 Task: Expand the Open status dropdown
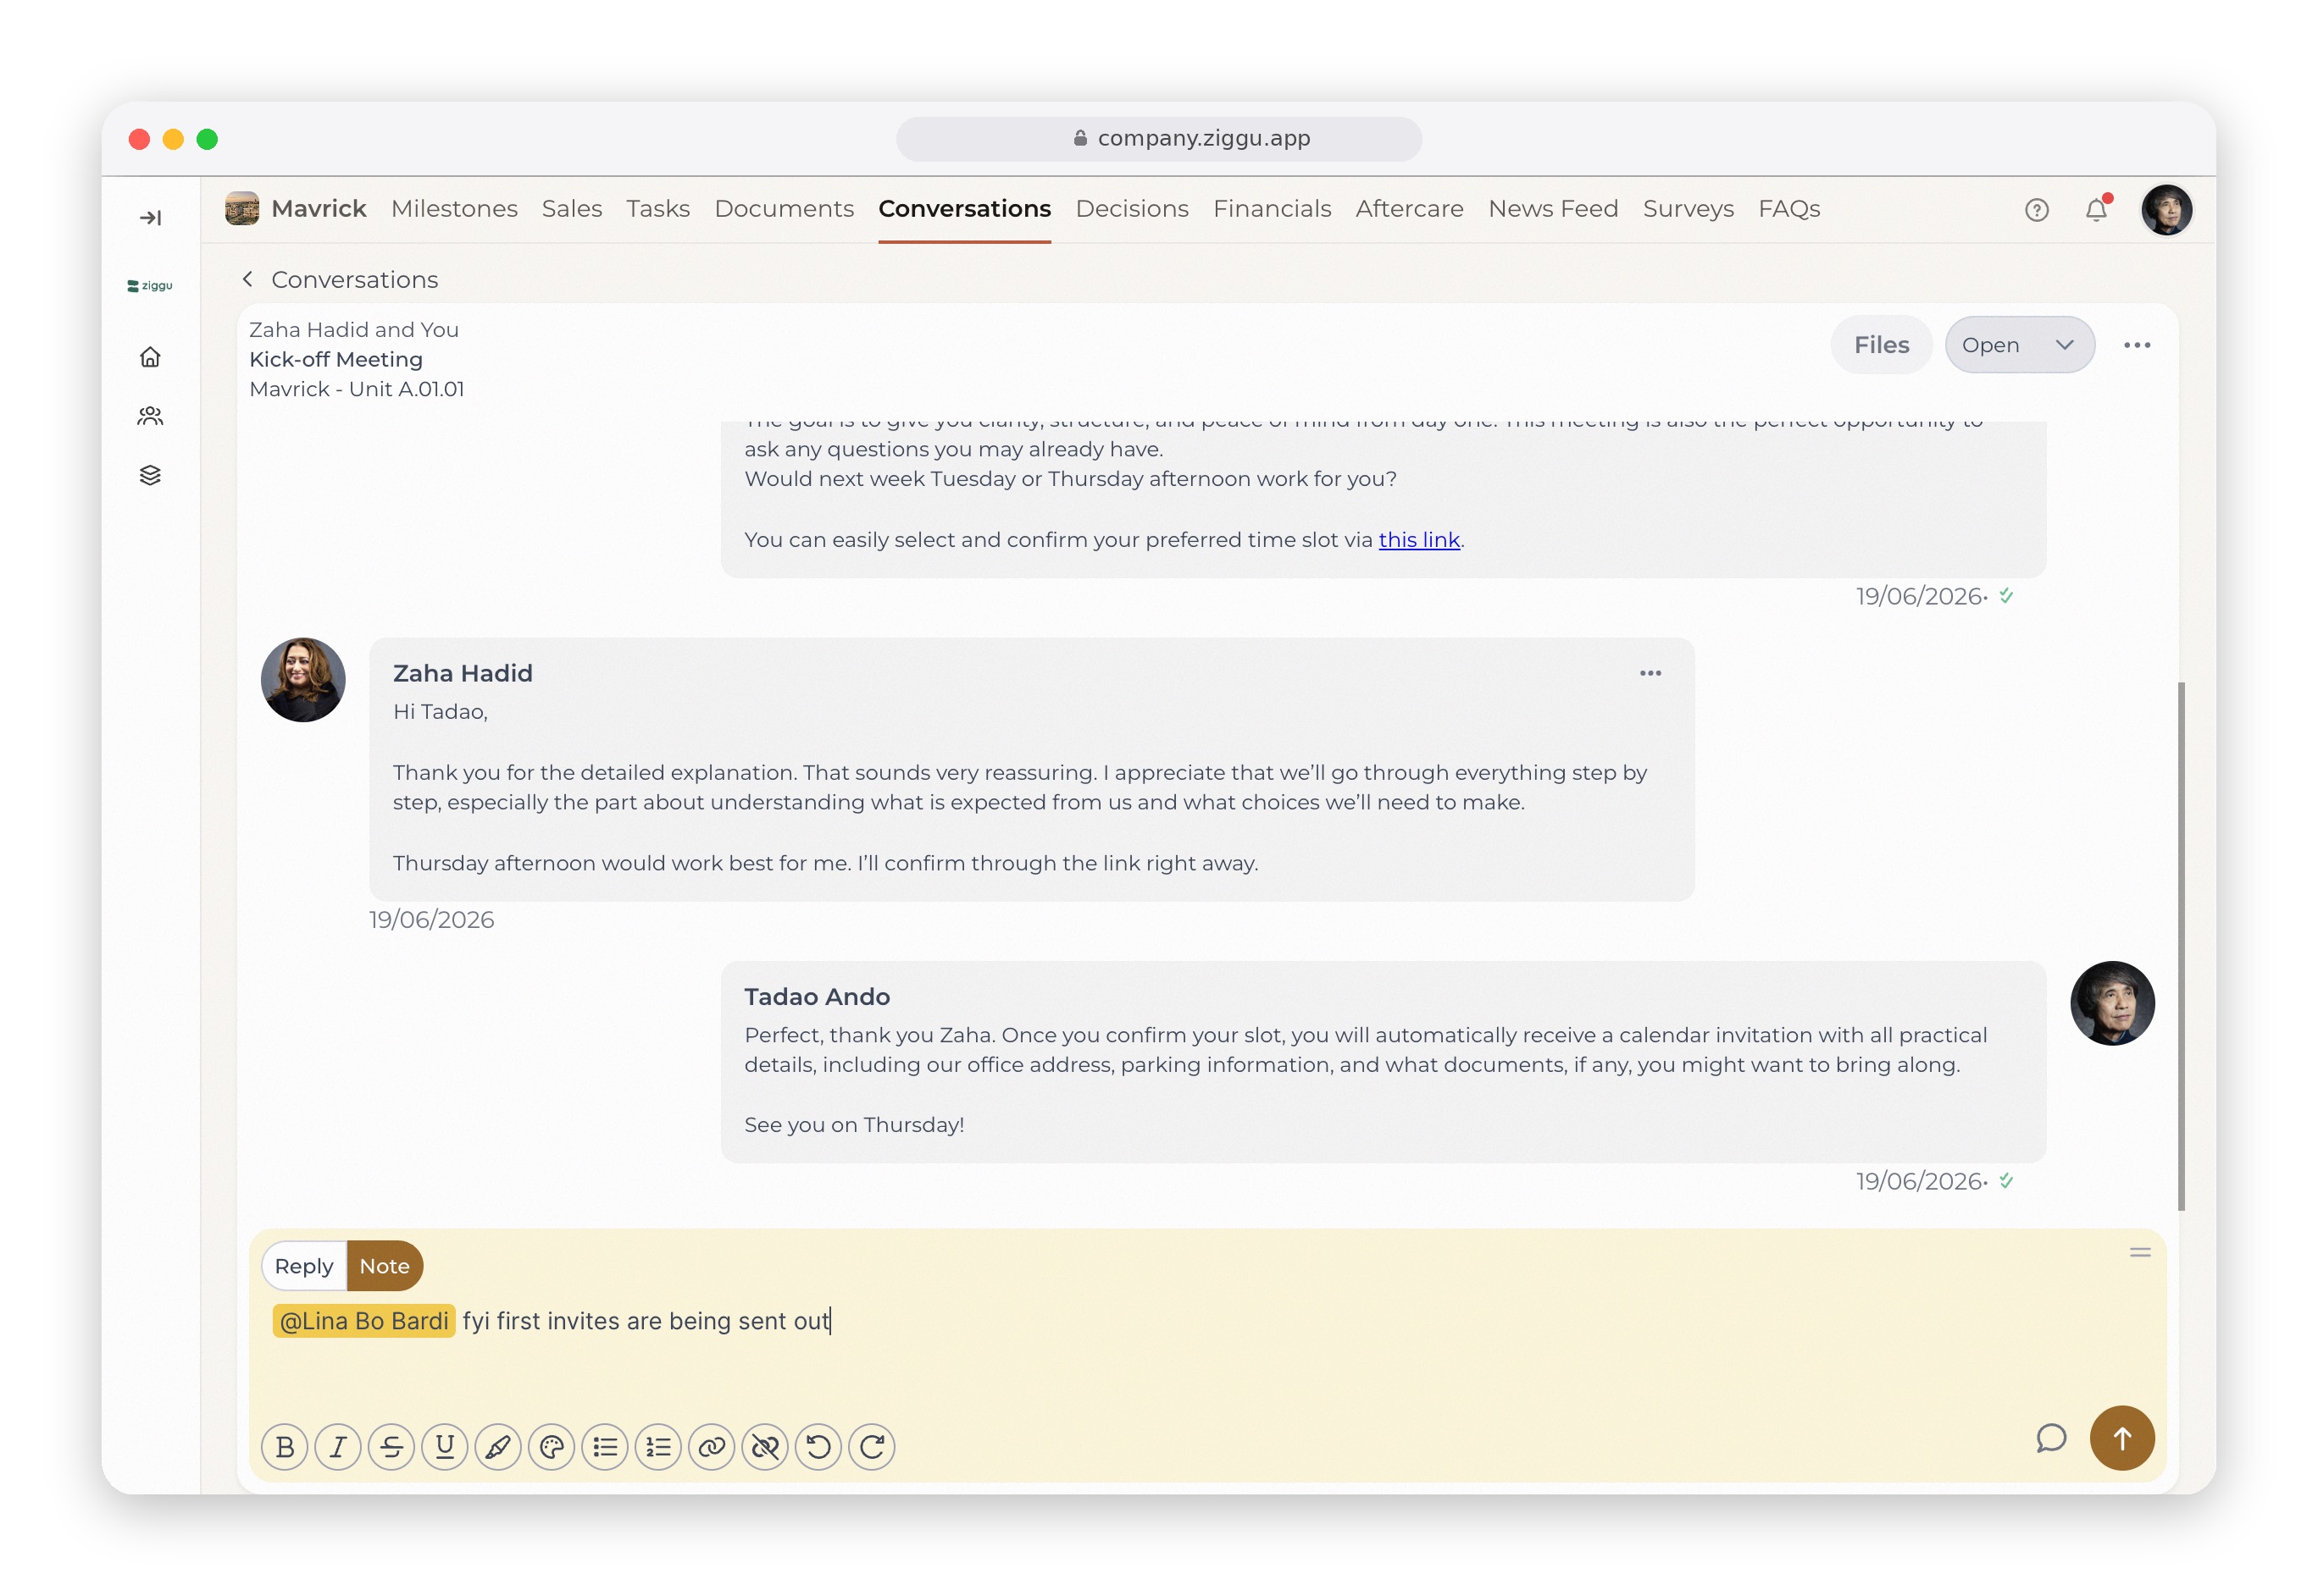click(2019, 345)
